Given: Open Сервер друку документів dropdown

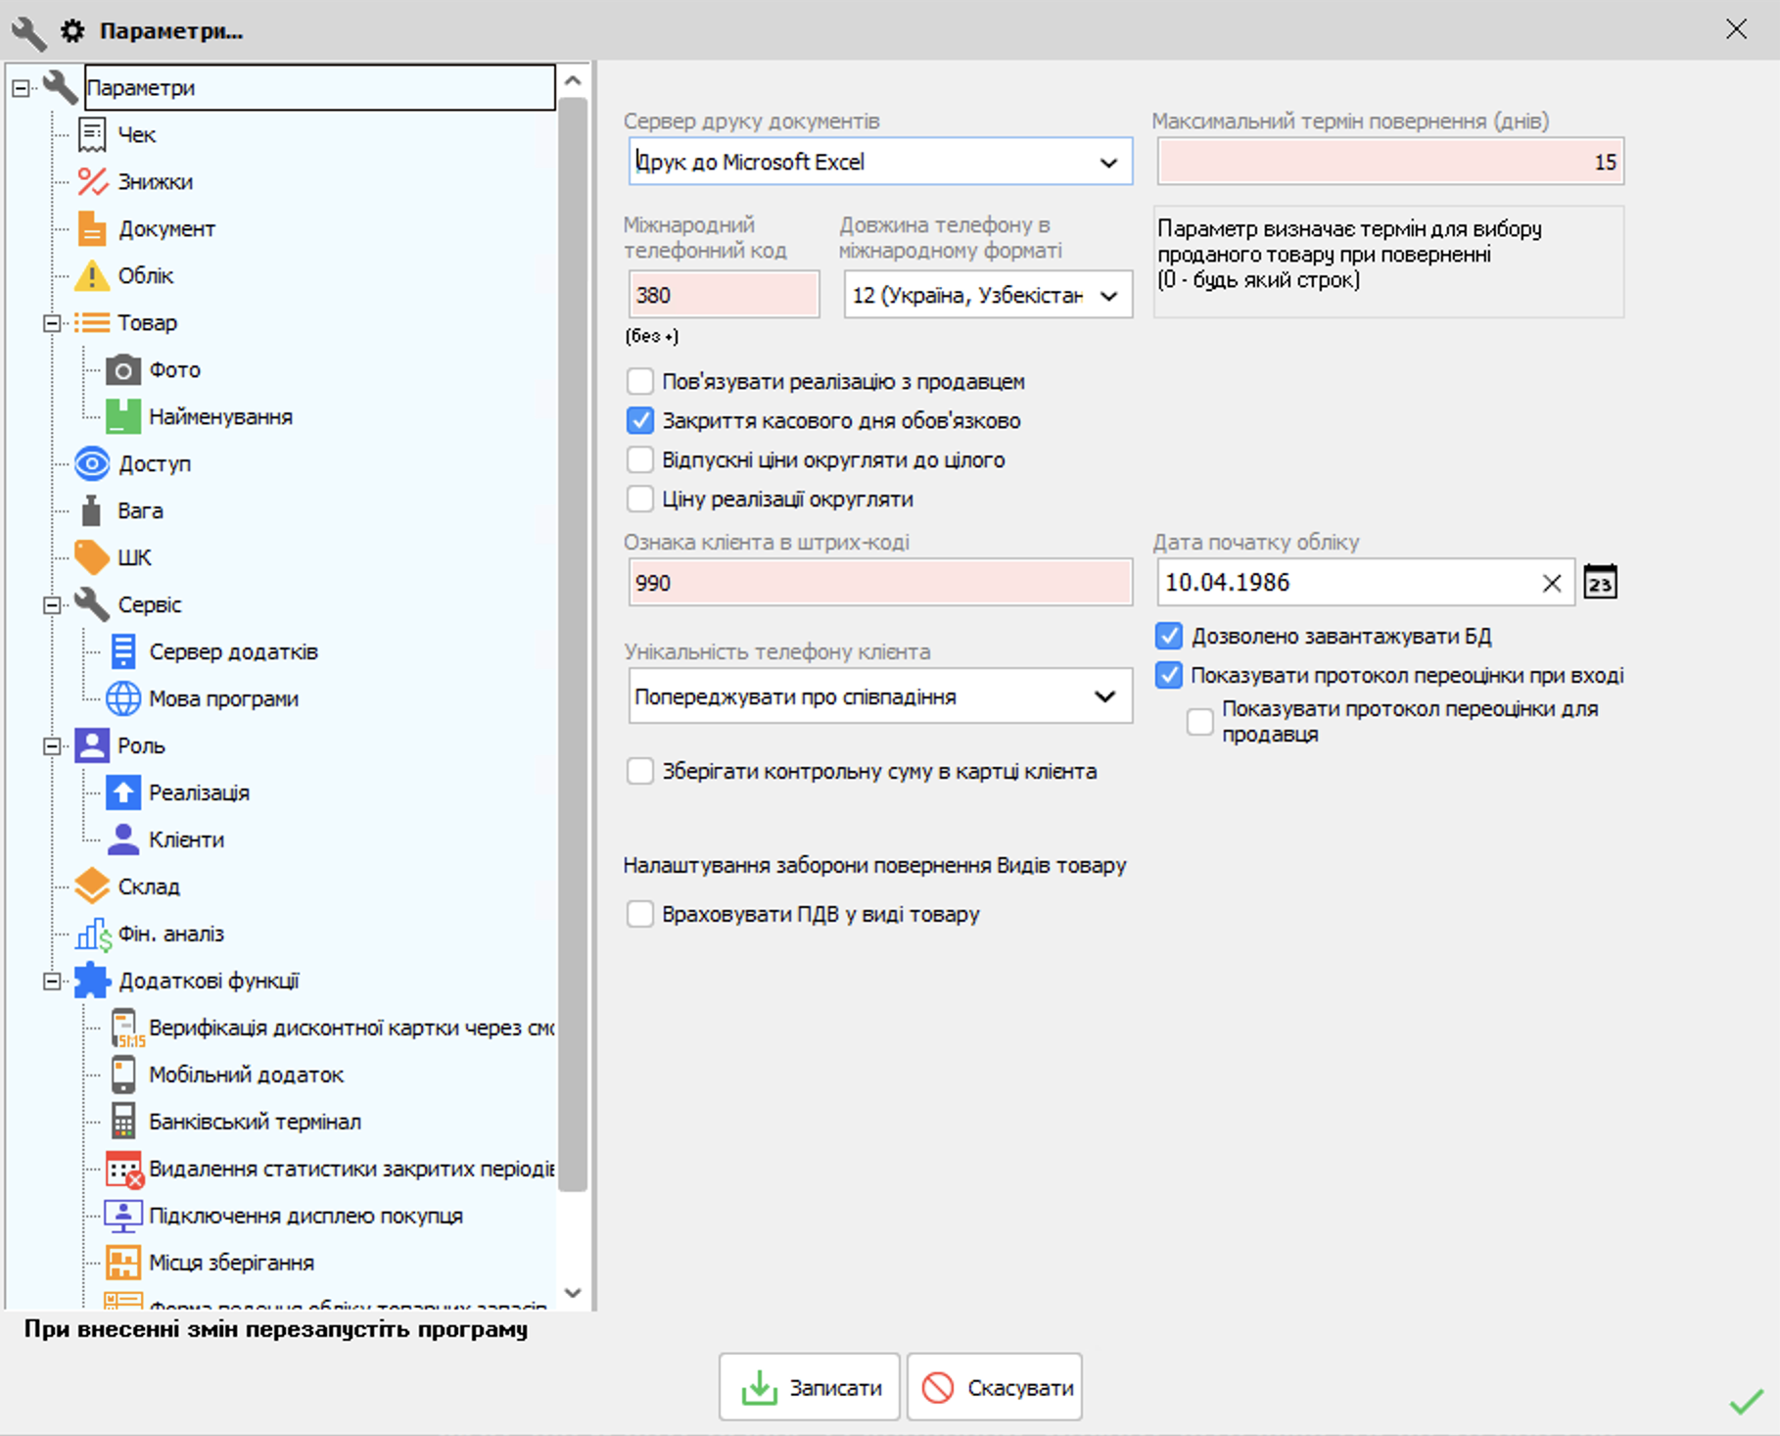Looking at the screenshot, I should coord(880,162).
